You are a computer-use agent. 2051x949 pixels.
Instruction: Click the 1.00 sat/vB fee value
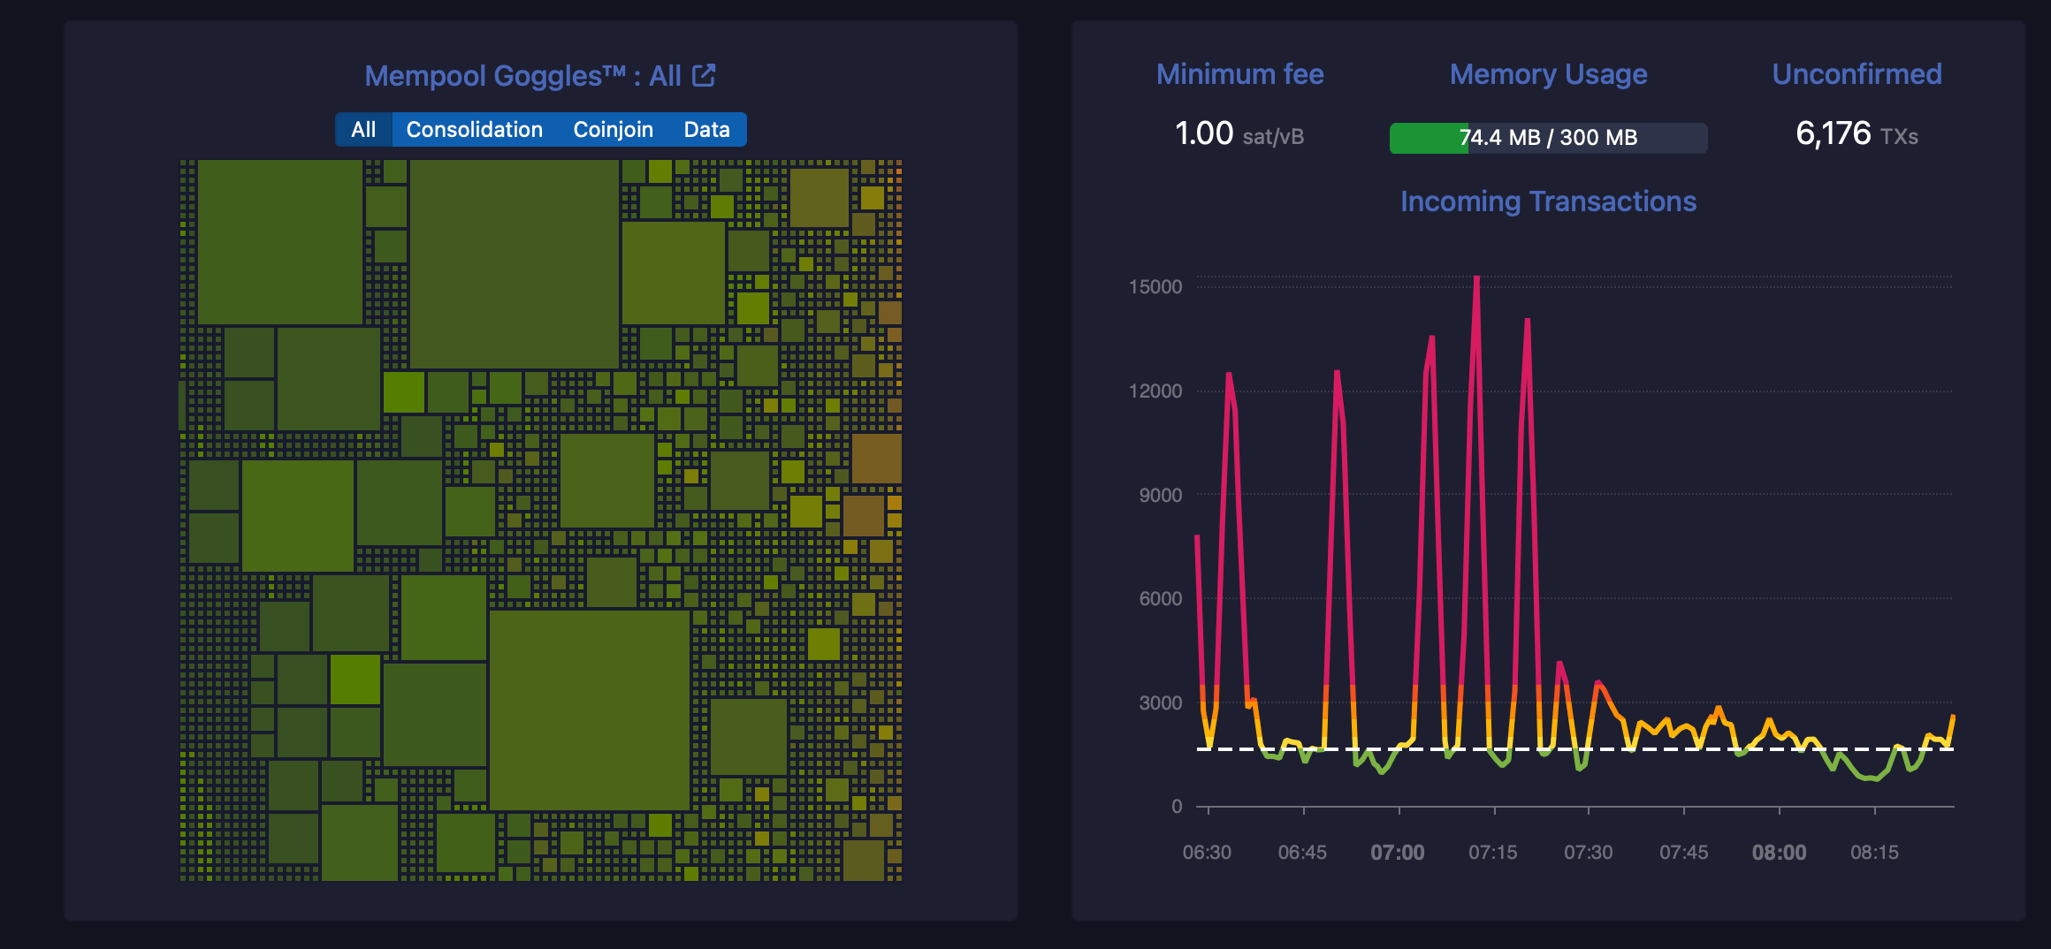point(1239,134)
